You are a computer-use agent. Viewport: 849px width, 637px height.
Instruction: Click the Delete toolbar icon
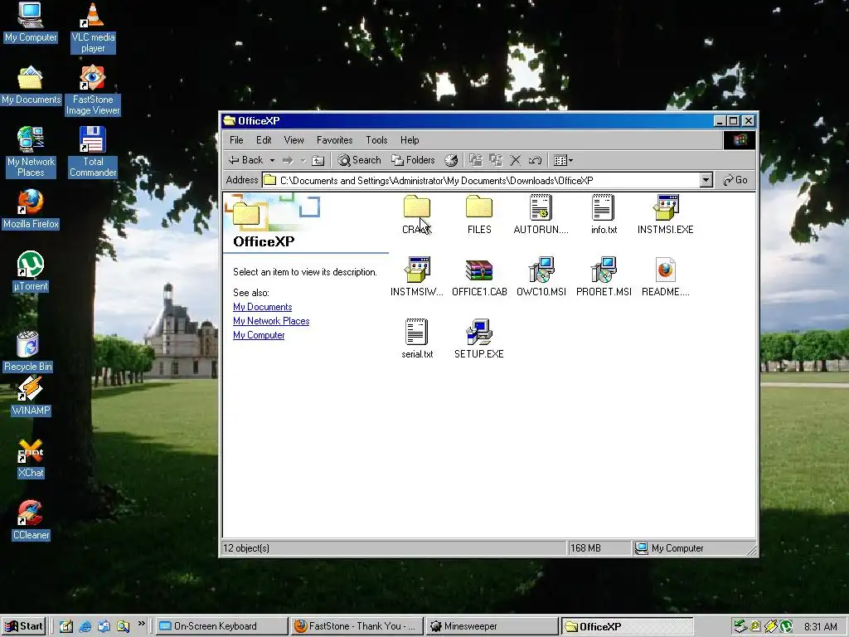(516, 160)
